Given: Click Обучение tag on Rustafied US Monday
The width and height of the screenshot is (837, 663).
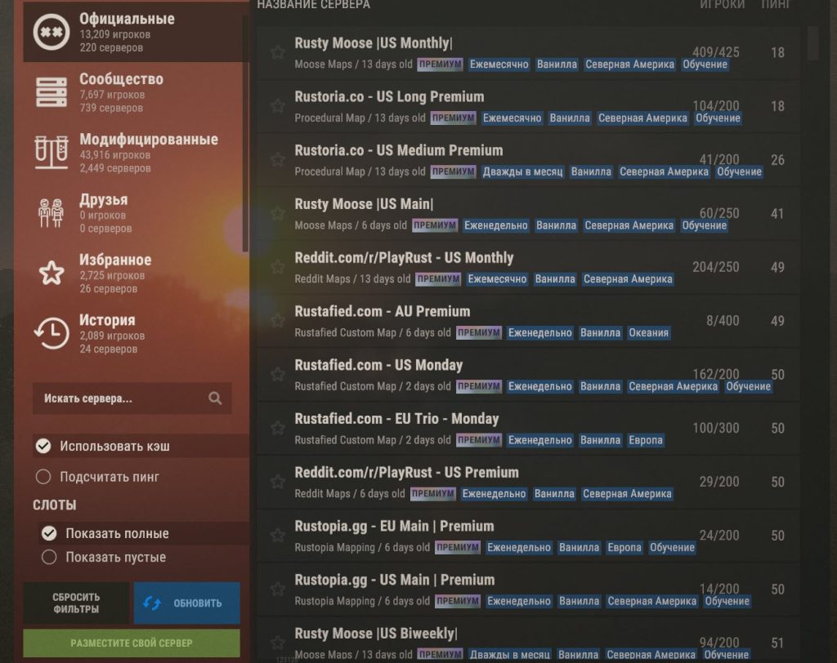Looking at the screenshot, I should pyautogui.click(x=748, y=386).
